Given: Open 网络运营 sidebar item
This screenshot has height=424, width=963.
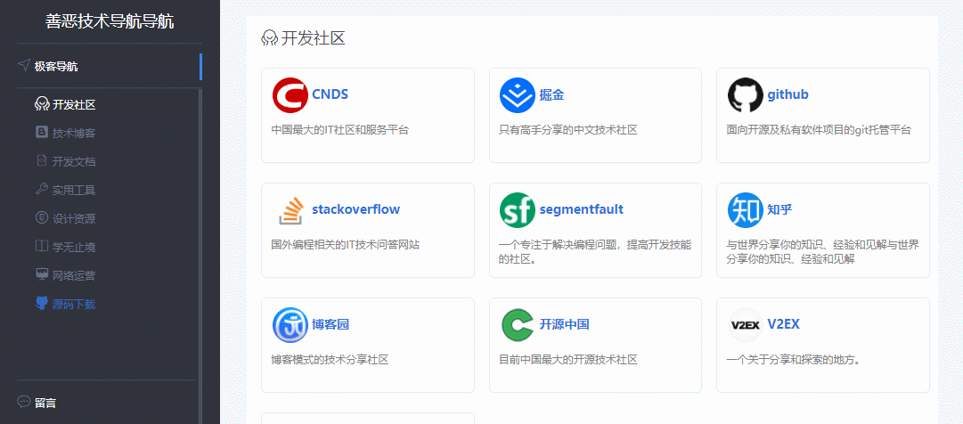Looking at the screenshot, I should (x=73, y=276).
